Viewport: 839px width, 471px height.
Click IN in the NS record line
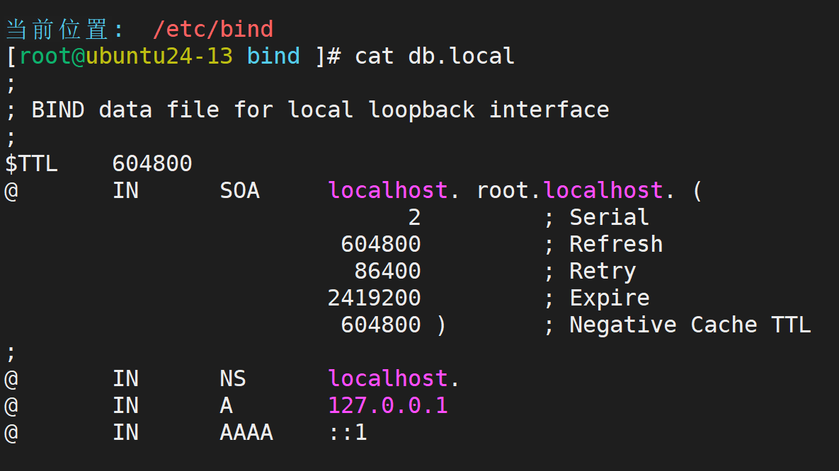[x=126, y=378]
